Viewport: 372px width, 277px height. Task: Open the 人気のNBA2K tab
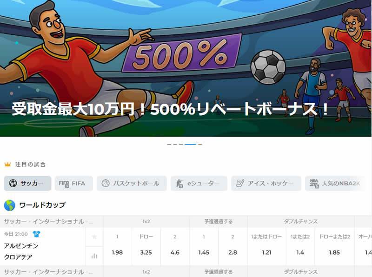pos(335,183)
